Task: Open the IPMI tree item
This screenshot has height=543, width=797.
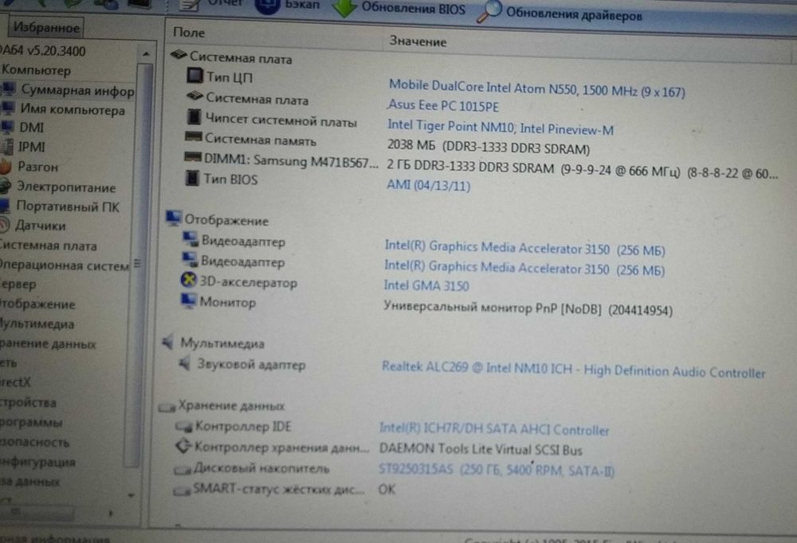Action: point(32,147)
